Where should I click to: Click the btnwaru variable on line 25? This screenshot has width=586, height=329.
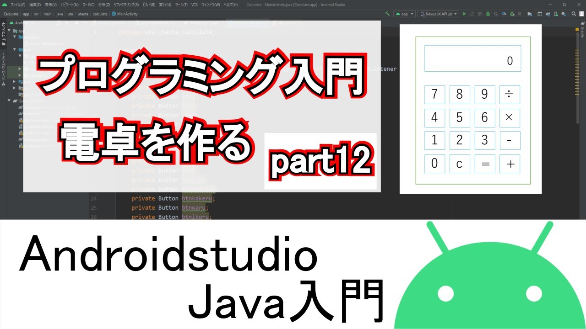coord(195,207)
